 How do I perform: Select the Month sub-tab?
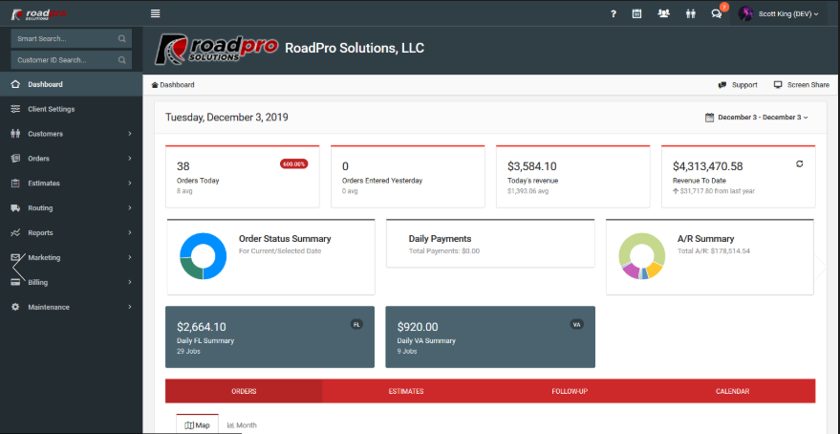[x=242, y=424]
